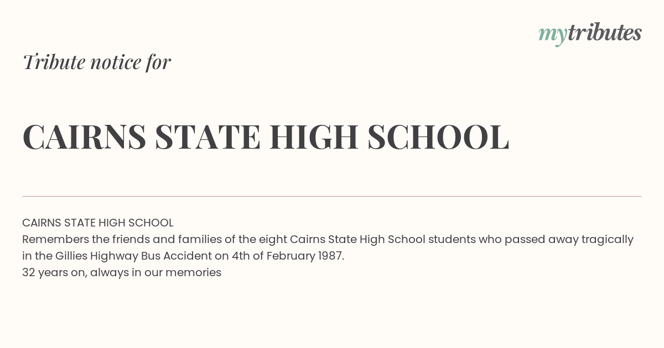Click the word SCHOOL in the large title
The width and height of the screenshot is (664, 348).
[x=438, y=137]
